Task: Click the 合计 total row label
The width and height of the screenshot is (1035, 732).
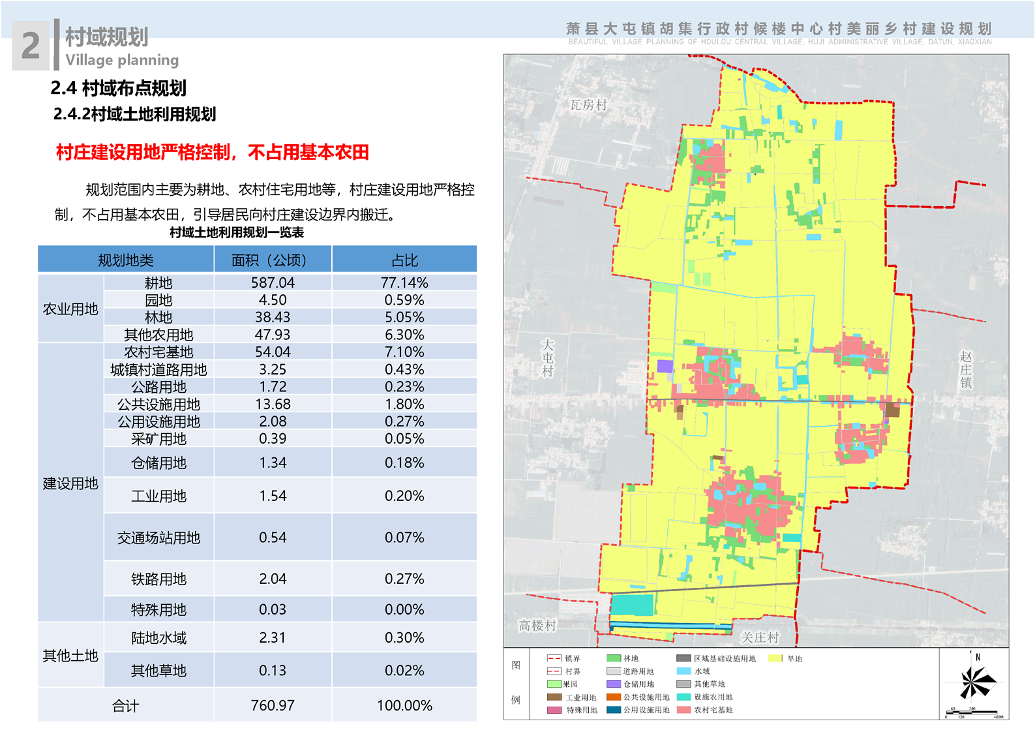Action: pos(126,705)
